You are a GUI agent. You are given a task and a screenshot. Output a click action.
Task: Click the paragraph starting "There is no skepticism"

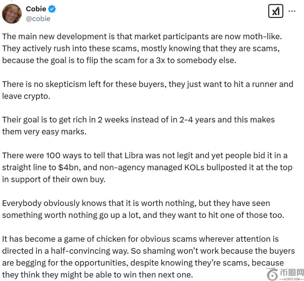141,90
